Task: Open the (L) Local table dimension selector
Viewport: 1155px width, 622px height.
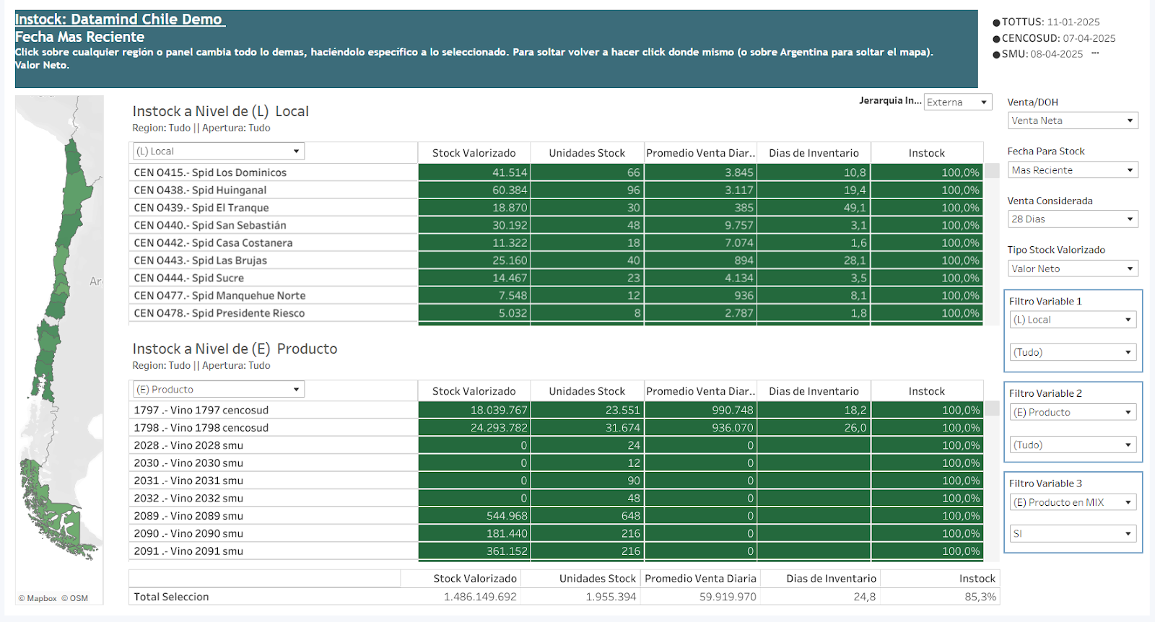Action: [296, 152]
